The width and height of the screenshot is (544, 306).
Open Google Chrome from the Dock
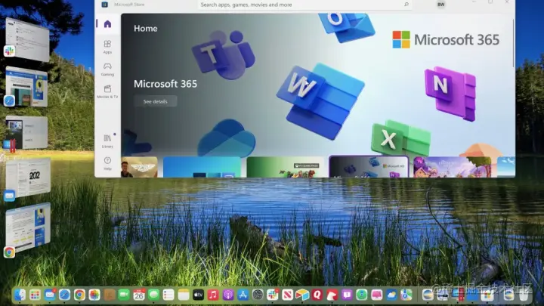(x=79, y=295)
